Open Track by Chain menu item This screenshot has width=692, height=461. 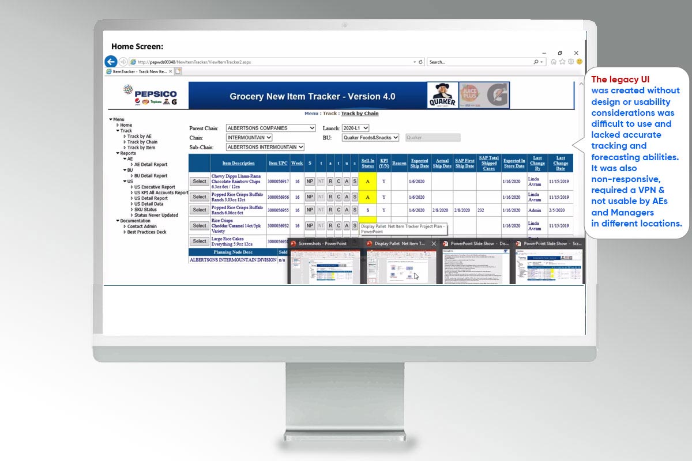(x=142, y=142)
